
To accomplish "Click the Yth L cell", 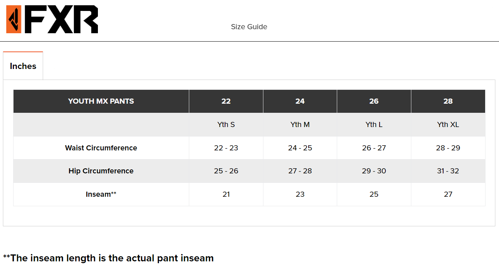I will [374, 124].
